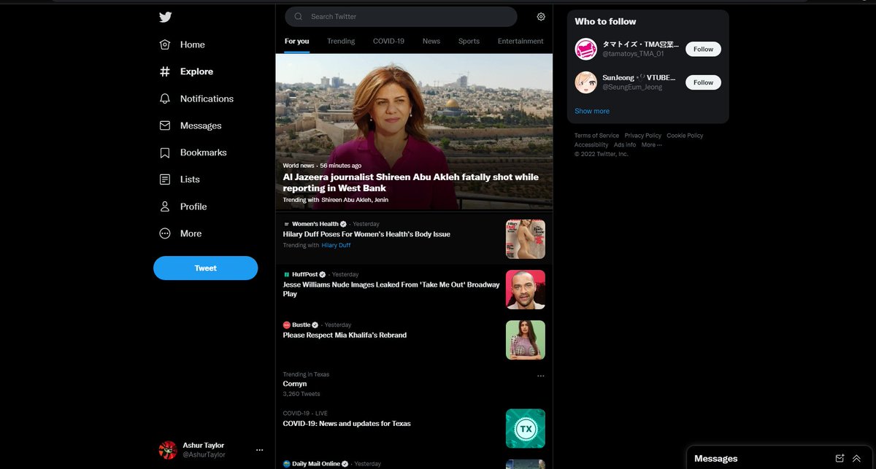Follow the SeungEum_Jeong account
The image size is (876, 469).
coord(703,82)
